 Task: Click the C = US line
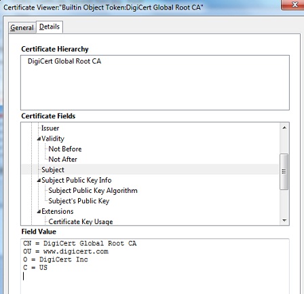pos(35,268)
